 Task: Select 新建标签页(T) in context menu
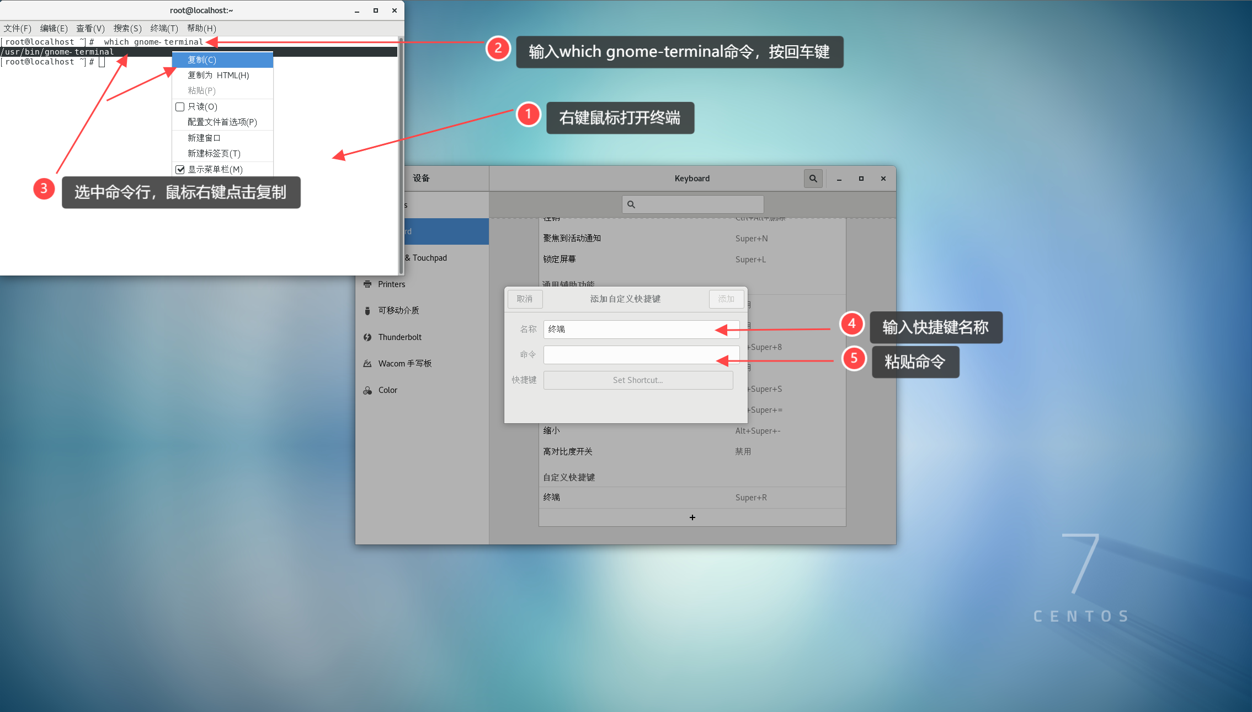[x=223, y=153]
